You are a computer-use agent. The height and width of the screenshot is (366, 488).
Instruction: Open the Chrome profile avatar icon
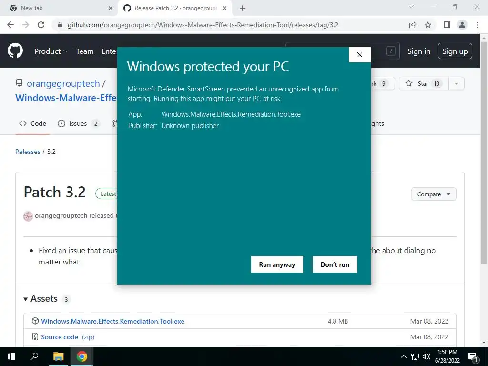(462, 25)
